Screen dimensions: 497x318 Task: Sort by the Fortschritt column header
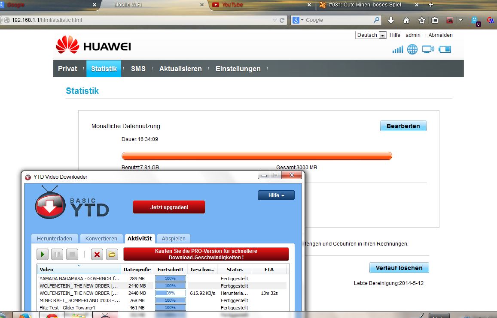pos(171,269)
